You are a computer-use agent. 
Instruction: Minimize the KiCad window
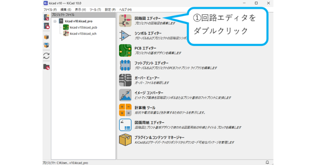244,3
